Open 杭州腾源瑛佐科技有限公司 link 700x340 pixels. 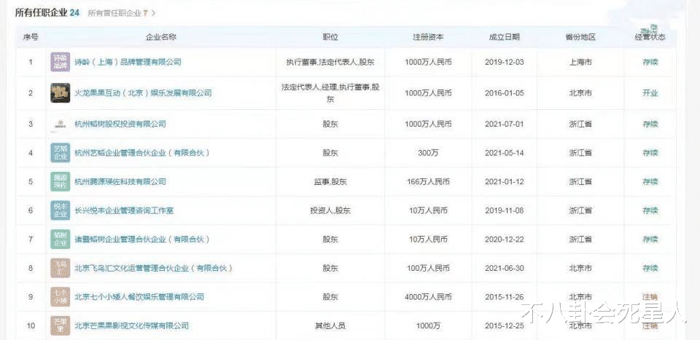[x=120, y=181]
